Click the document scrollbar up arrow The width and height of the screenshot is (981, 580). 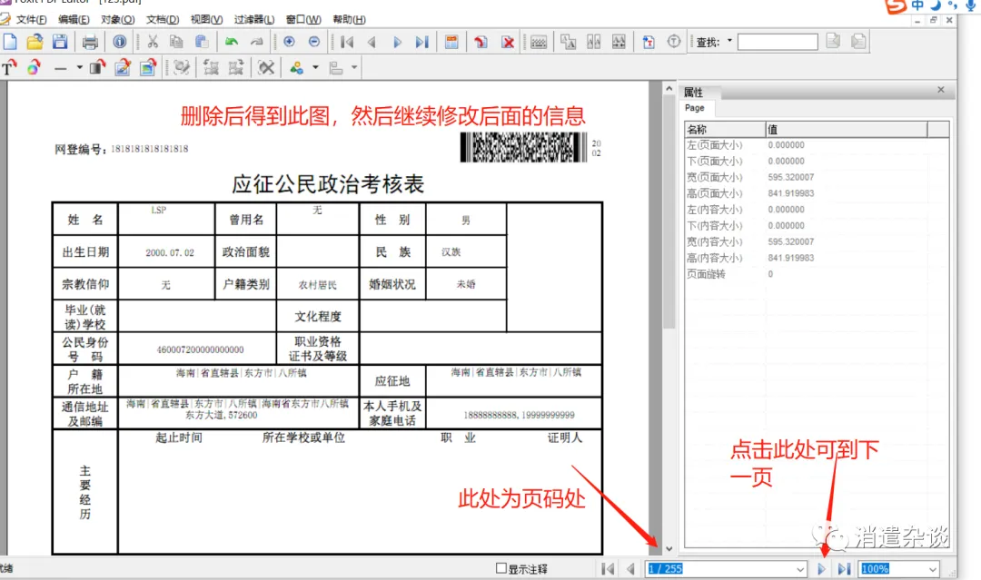click(669, 89)
